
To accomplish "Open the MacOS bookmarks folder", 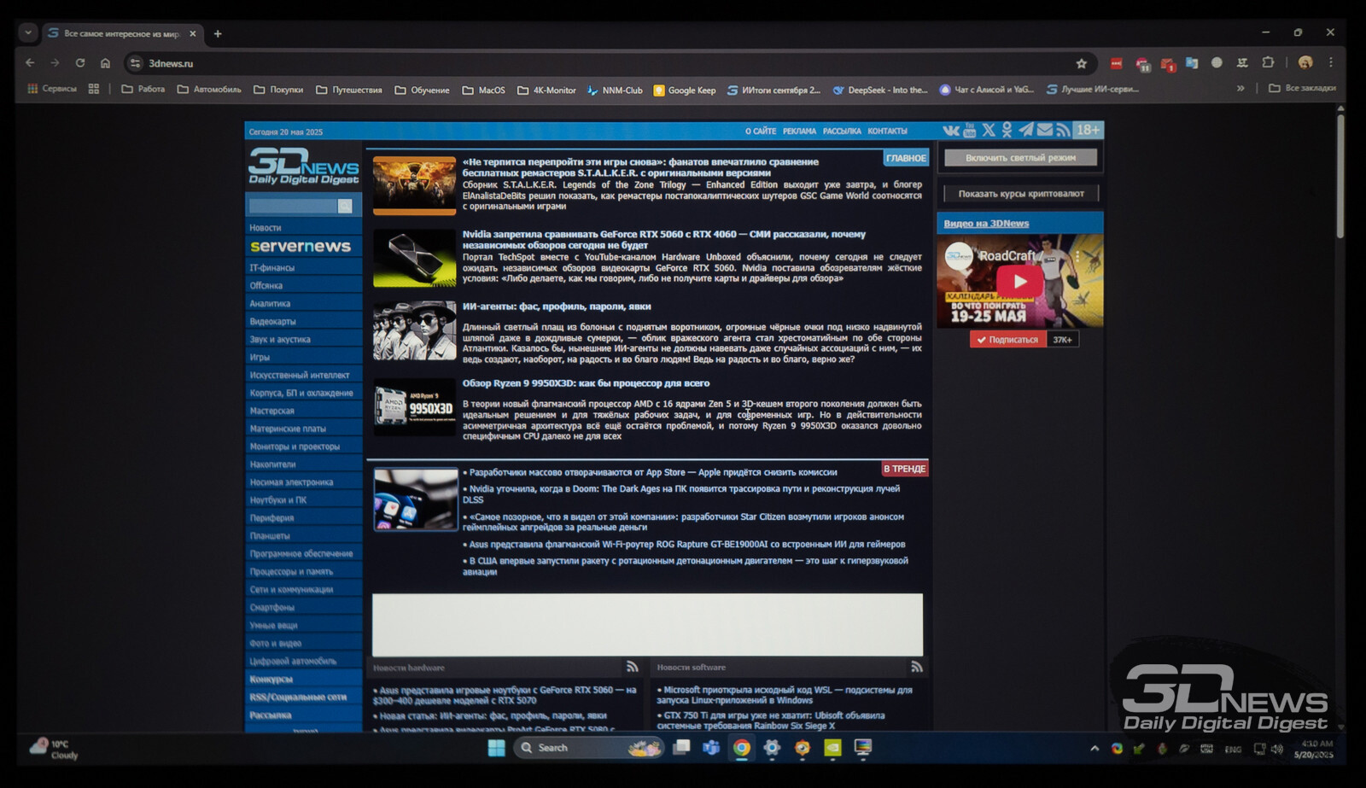I will pos(483,90).
